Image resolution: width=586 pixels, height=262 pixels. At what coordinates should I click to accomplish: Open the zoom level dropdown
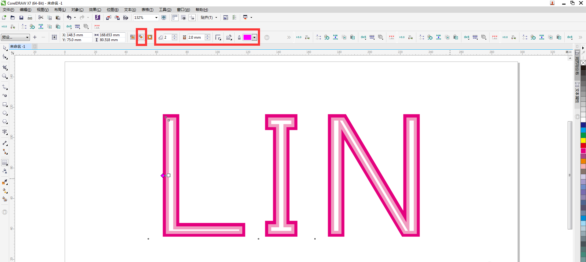tap(156, 18)
